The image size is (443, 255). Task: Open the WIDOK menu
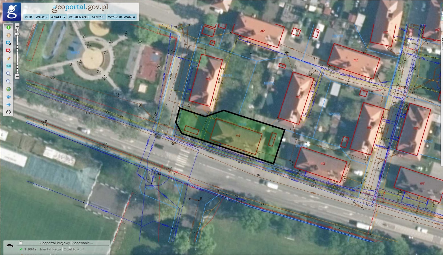tap(42, 17)
